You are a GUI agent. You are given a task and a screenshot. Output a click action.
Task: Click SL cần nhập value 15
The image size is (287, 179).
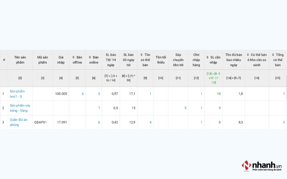tap(219, 94)
